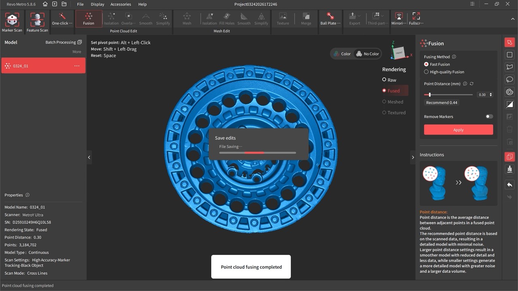The image size is (518, 291).
Task: Click the Batch Processing label
Action: tap(61, 42)
